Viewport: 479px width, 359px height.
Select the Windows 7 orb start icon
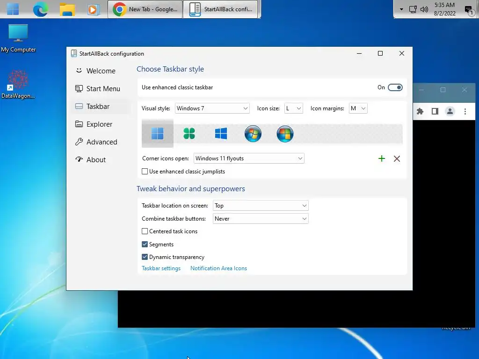[253, 133]
